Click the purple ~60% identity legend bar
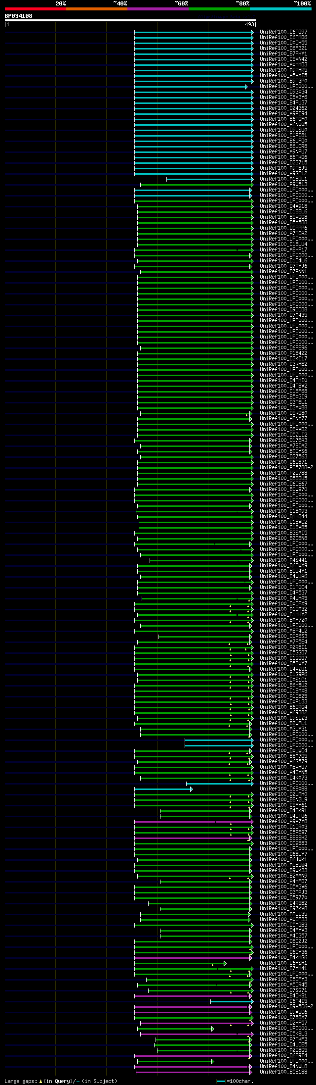The height and width of the screenshot is (1085, 316). [x=158, y=9]
